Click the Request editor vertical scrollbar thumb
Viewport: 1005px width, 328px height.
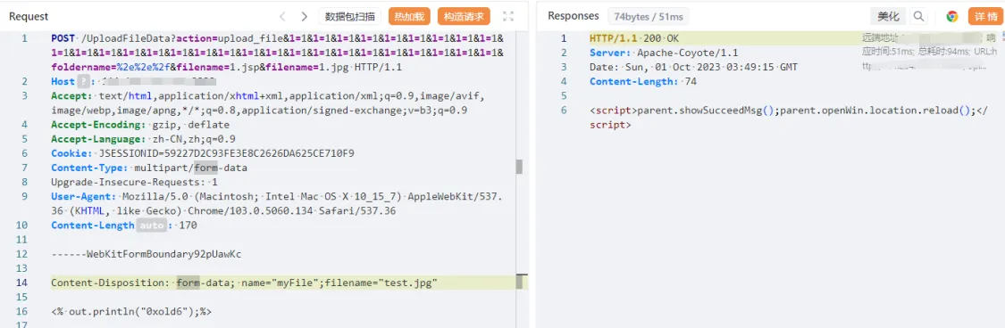[x=519, y=167]
